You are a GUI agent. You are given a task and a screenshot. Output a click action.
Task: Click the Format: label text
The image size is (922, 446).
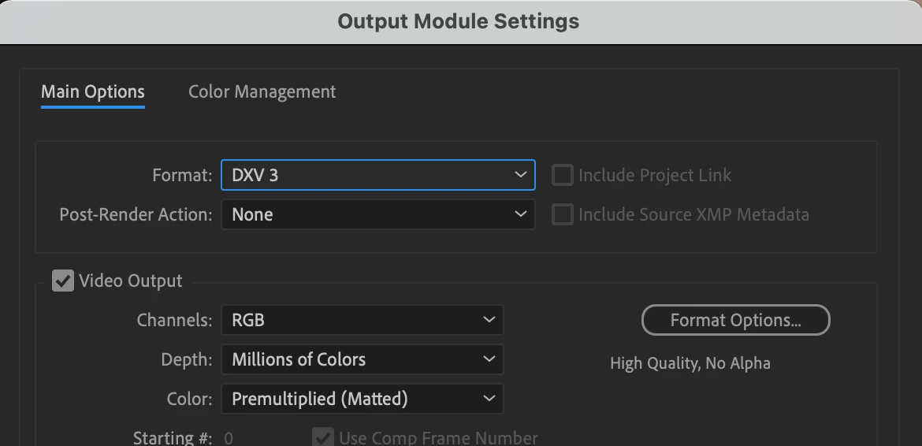coord(182,175)
